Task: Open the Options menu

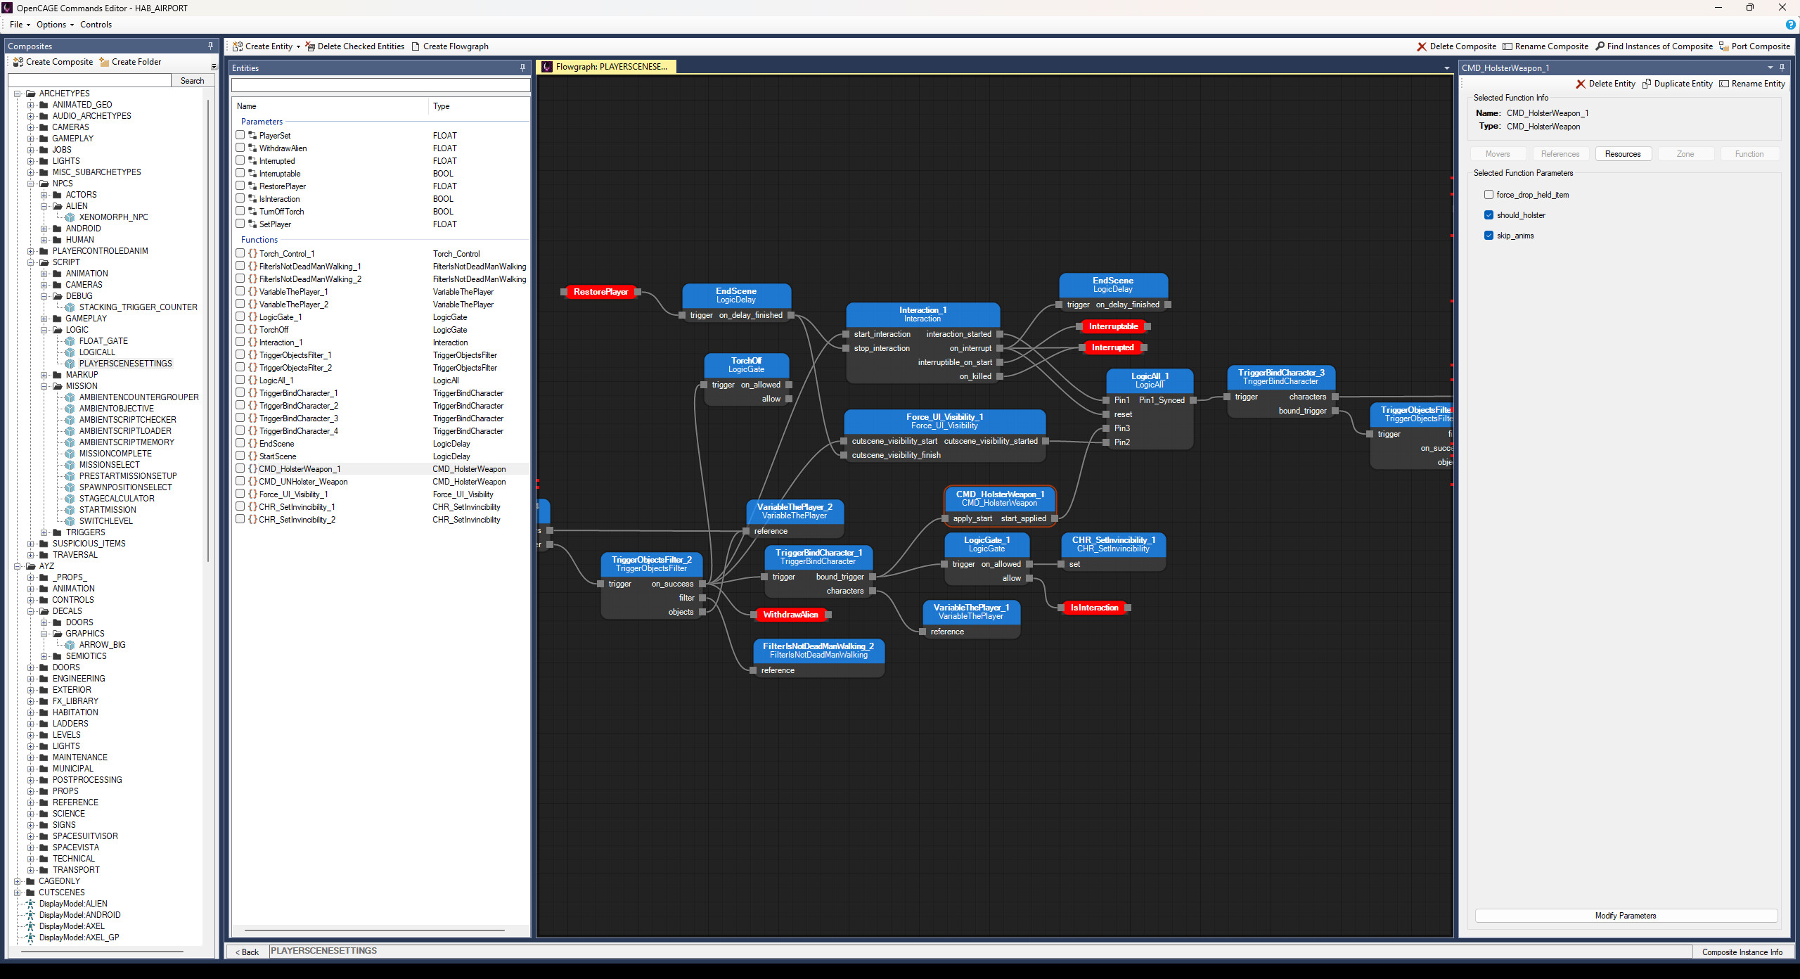Action: click(x=51, y=24)
